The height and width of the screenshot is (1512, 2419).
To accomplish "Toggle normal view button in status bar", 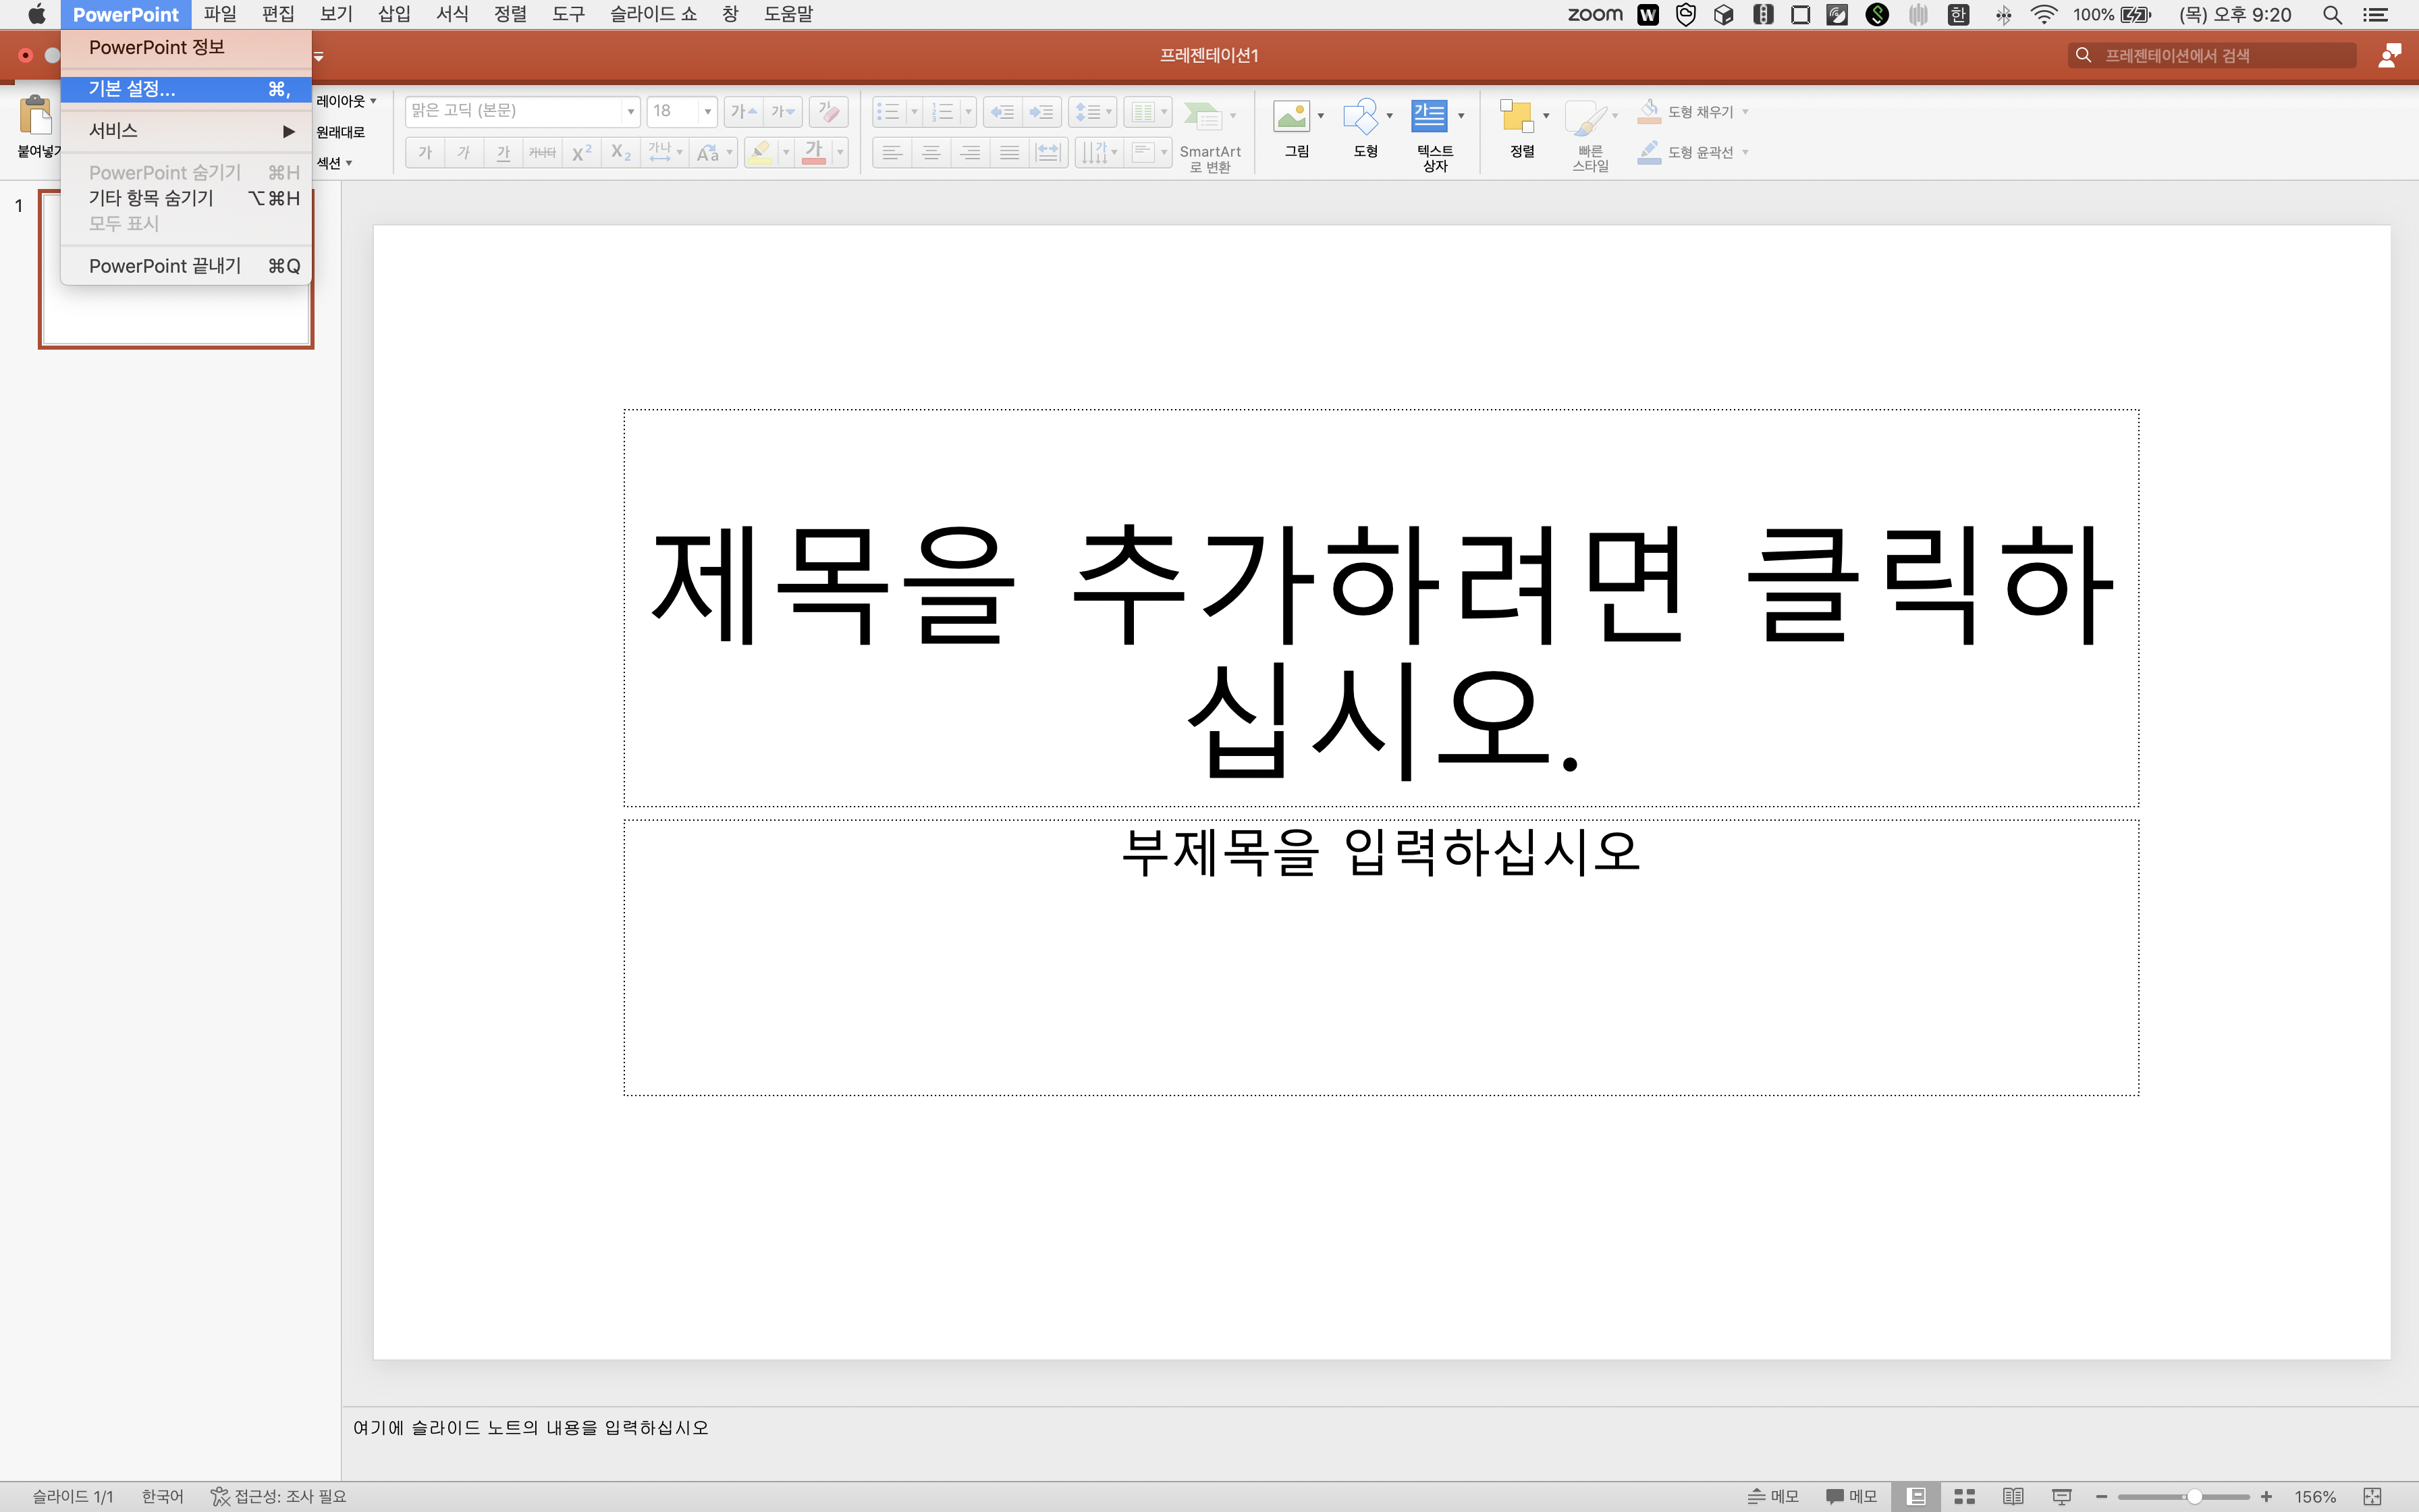I will click(x=1916, y=1496).
